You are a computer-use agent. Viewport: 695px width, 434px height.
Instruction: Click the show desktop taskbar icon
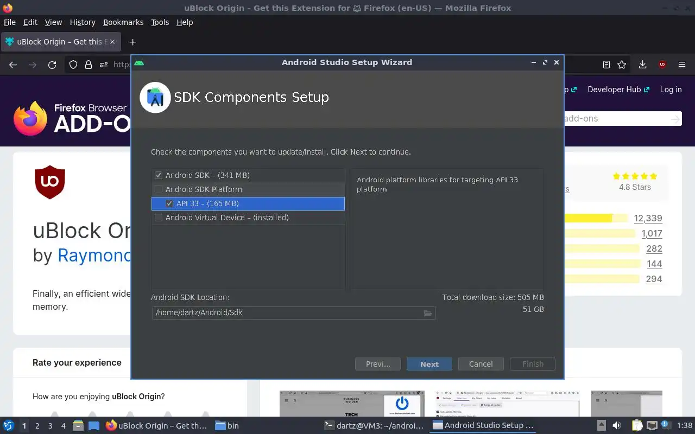[x=94, y=425]
